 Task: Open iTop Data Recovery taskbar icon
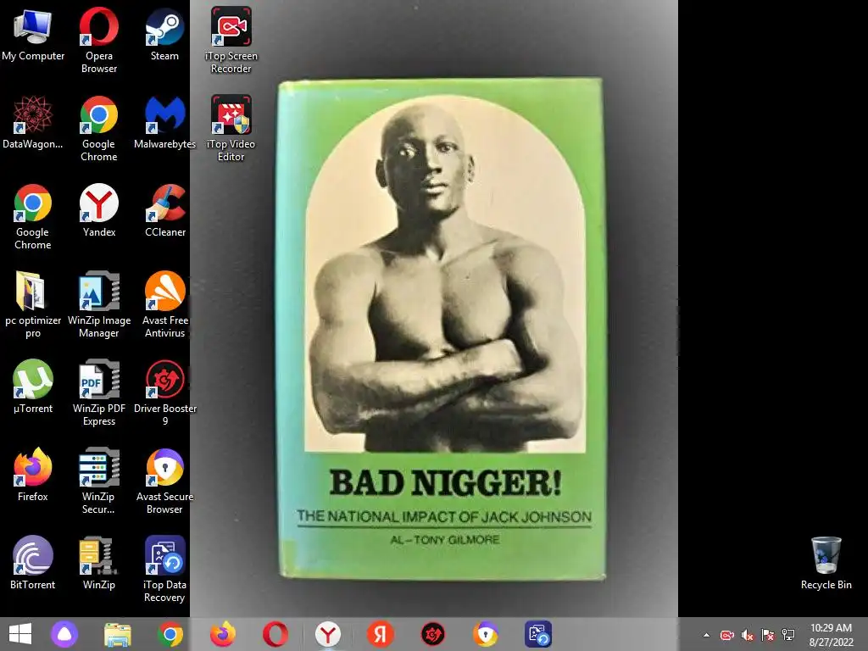[x=538, y=634]
